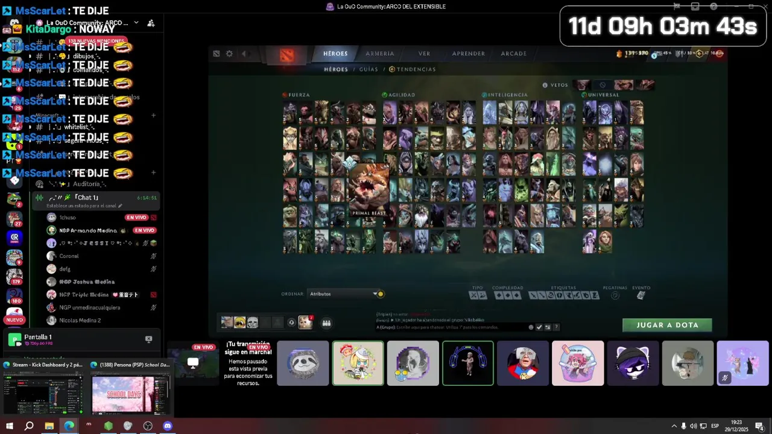Open File Explorer from taskbar

[49, 426]
